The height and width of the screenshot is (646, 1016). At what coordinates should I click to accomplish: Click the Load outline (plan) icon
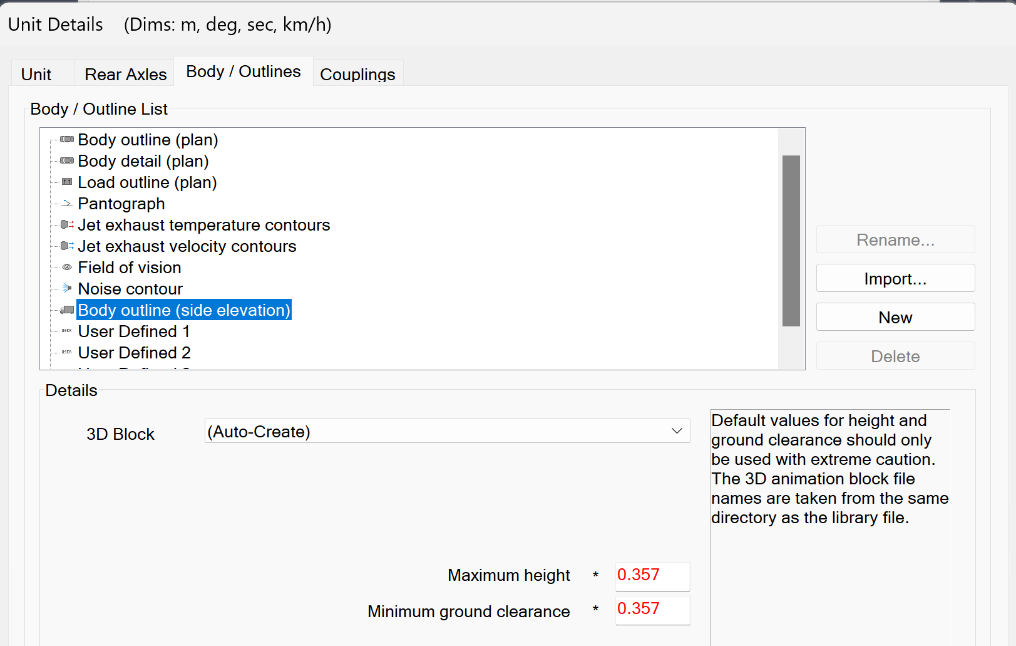pyautogui.click(x=67, y=182)
